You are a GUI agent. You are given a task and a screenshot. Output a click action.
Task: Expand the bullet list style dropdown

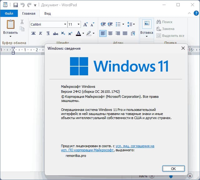point(123,24)
